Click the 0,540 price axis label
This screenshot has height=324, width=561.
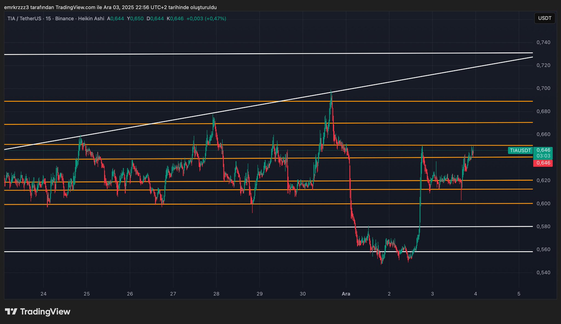pos(543,273)
